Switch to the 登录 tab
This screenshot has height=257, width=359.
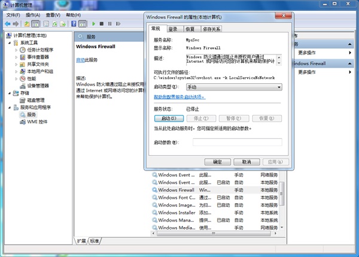click(173, 28)
